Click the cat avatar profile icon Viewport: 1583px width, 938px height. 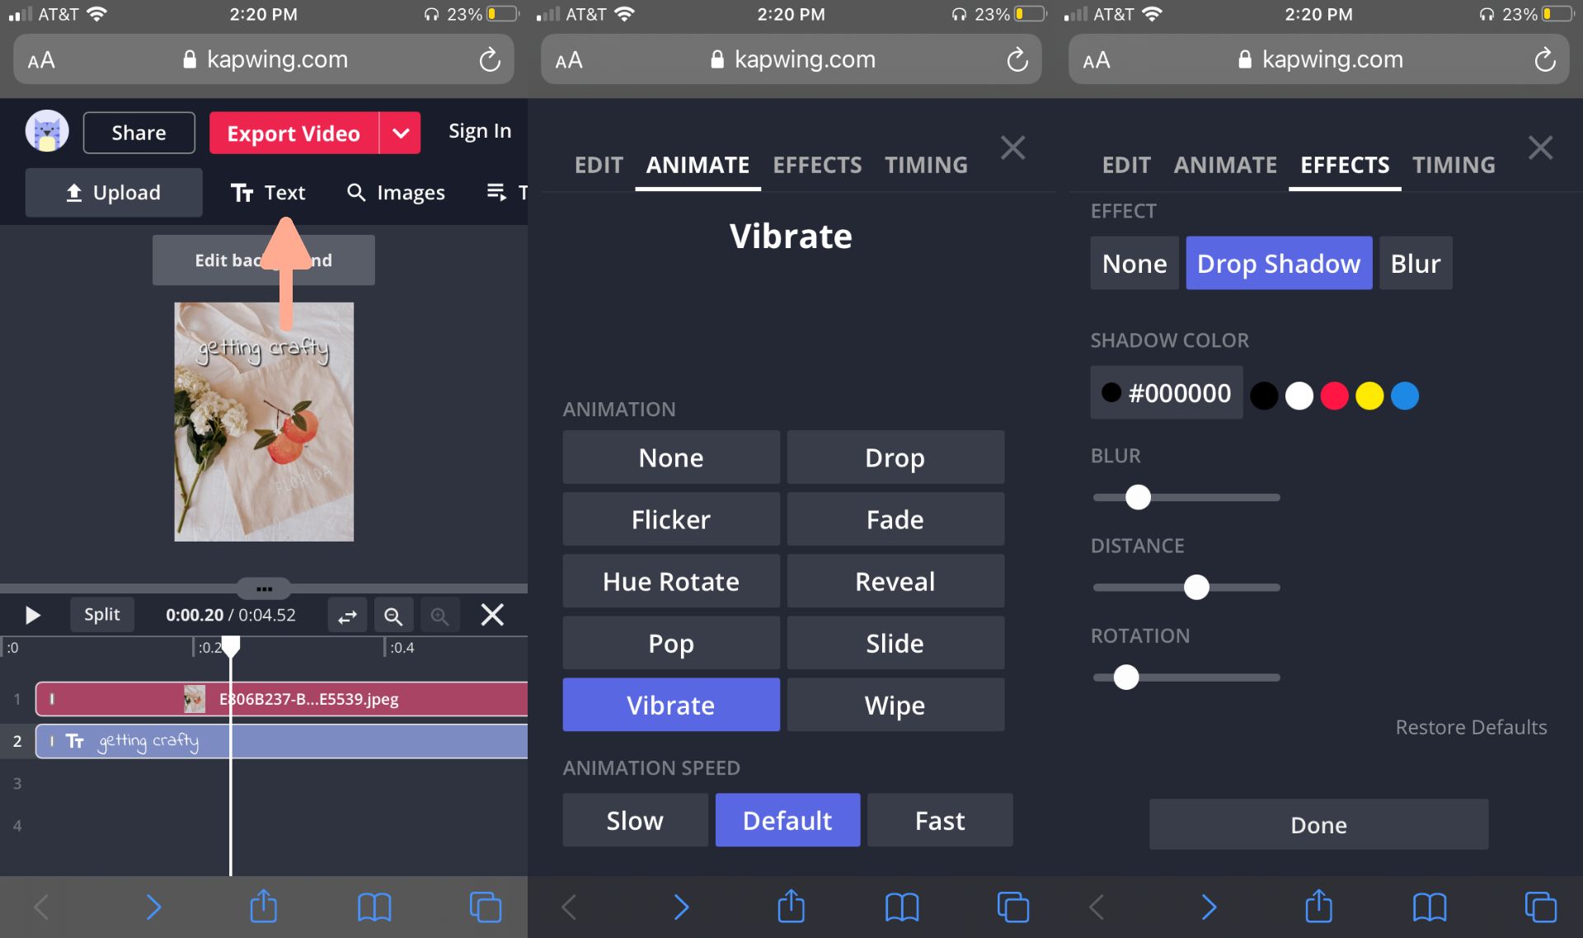tap(47, 132)
